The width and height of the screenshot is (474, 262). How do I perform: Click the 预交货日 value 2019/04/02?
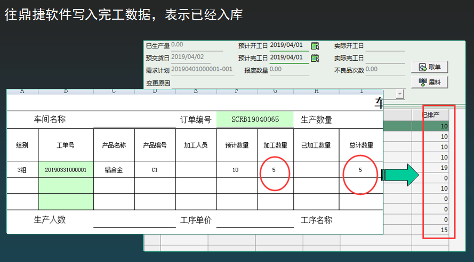pyautogui.click(x=188, y=57)
